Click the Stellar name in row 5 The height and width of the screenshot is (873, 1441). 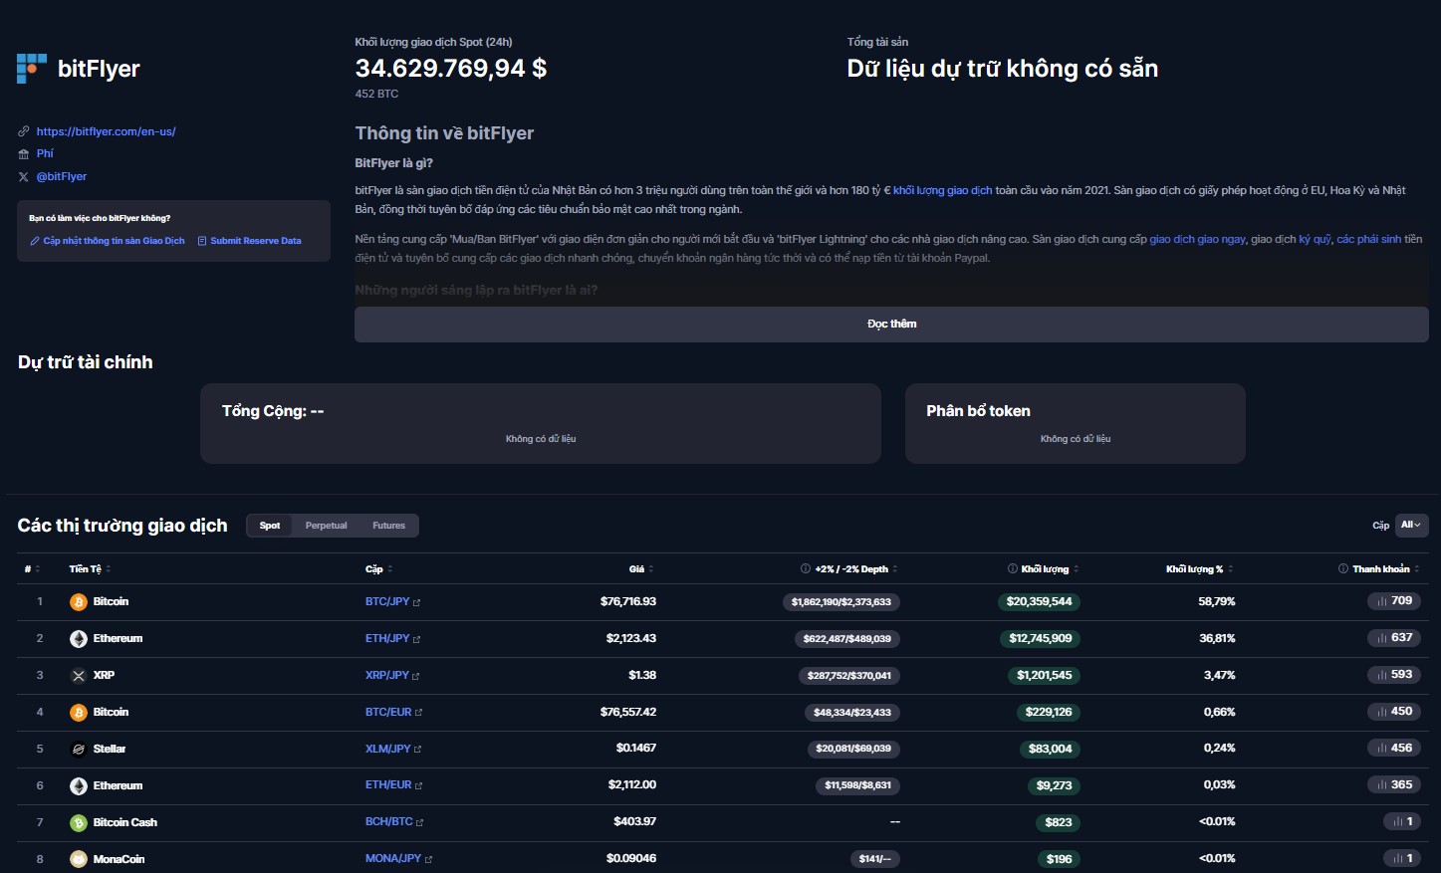(x=110, y=750)
